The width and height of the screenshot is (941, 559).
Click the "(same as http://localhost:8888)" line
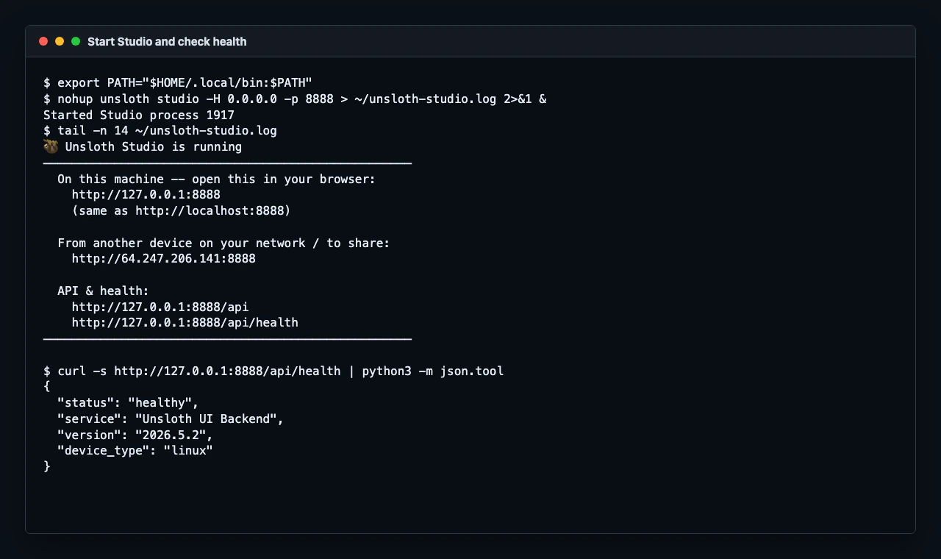[182, 211]
